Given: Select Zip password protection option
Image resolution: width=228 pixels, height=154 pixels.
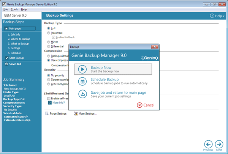Looking at the screenshot, I should pos(49,80).
